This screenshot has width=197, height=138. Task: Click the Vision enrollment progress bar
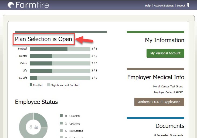click(x=60, y=63)
